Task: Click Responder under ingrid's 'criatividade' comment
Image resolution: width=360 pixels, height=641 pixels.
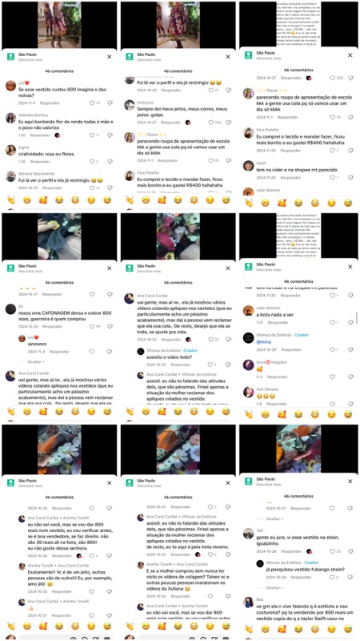Action: (41, 161)
